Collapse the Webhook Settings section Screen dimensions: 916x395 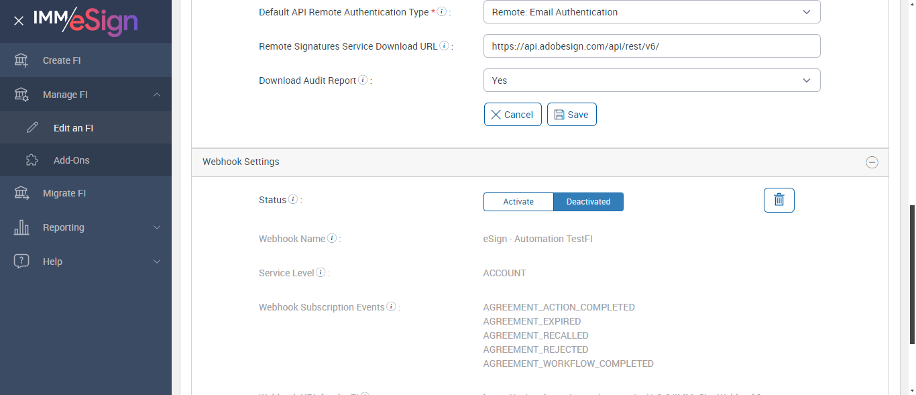tap(872, 162)
